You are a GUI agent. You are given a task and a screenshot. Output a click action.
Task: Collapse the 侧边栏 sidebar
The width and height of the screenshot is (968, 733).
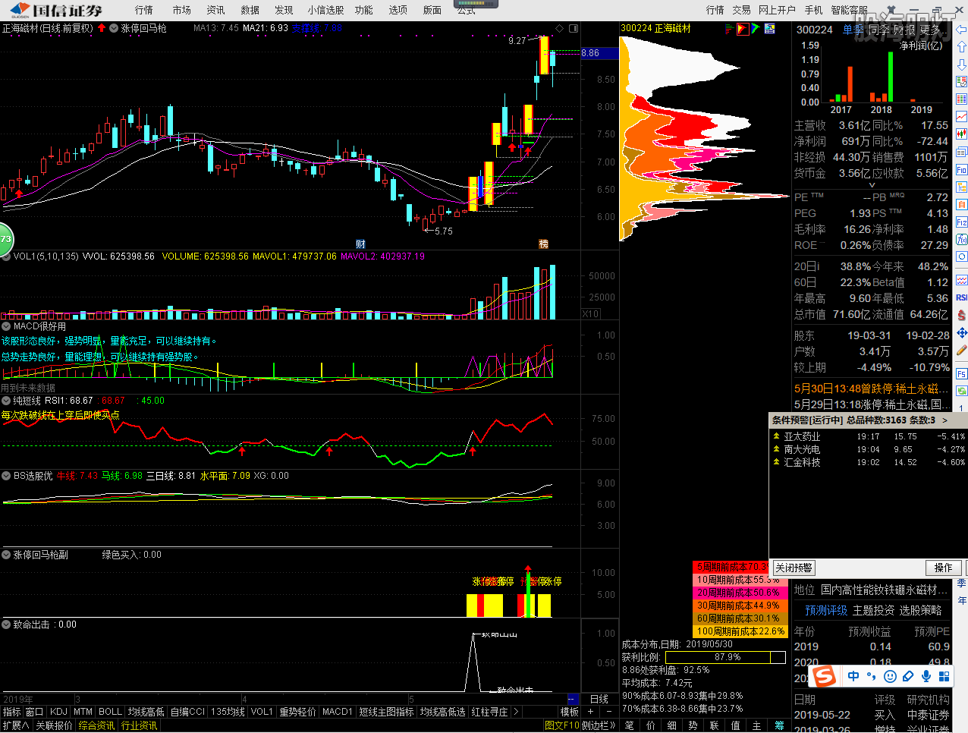[599, 725]
